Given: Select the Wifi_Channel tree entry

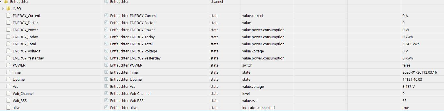Looking at the screenshot, I should pos(23,93).
